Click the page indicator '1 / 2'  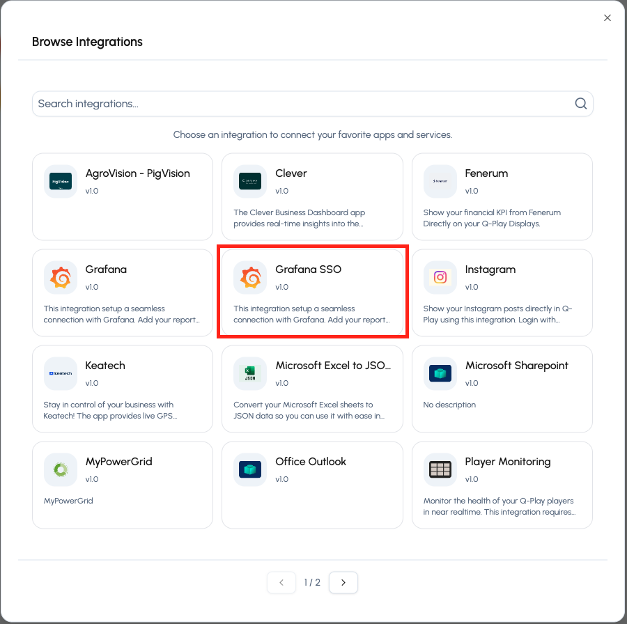pyautogui.click(x=312, y=582)
